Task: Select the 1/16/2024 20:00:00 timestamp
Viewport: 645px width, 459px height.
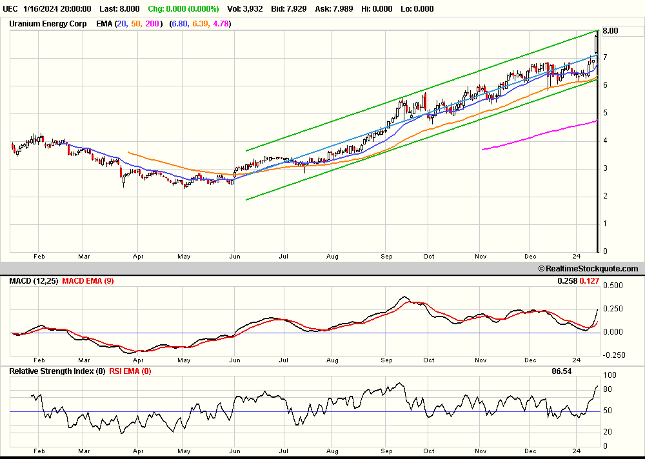Action: (57, 8)
